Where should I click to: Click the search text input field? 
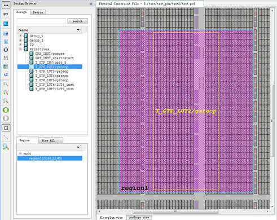(x=42, y=21)
